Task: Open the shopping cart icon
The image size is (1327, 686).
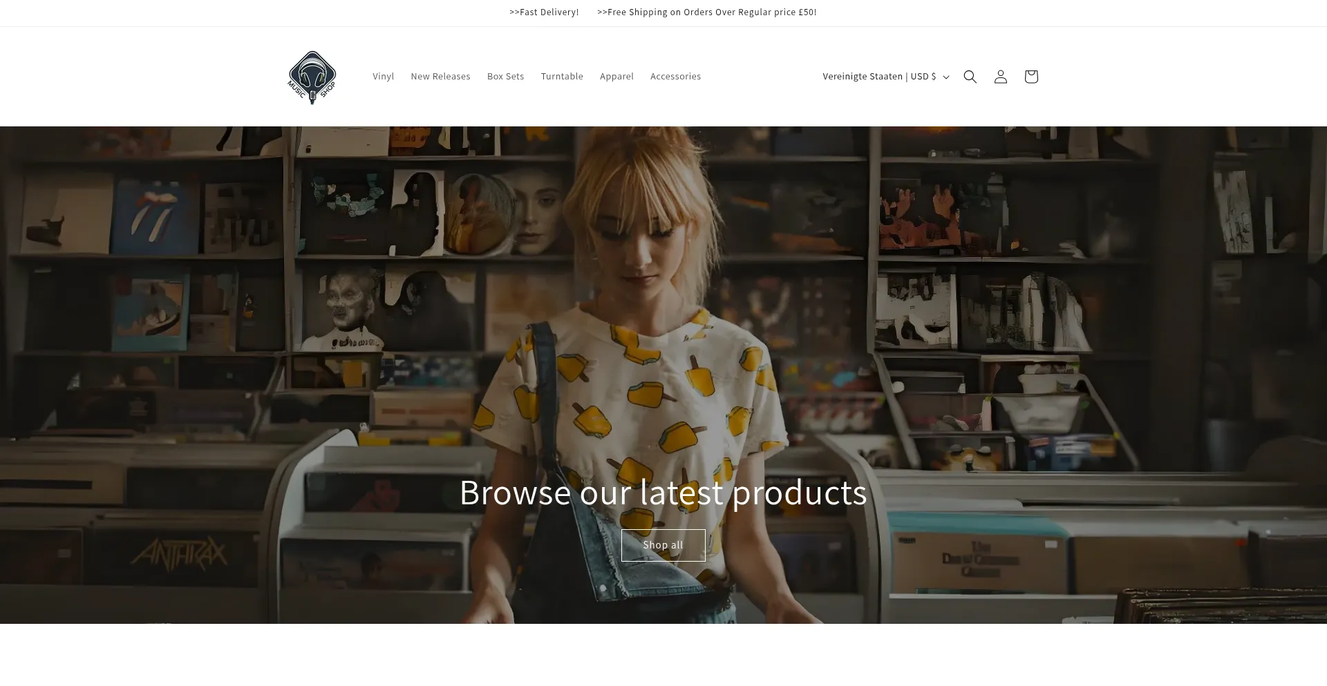Action: [1030, 77]
